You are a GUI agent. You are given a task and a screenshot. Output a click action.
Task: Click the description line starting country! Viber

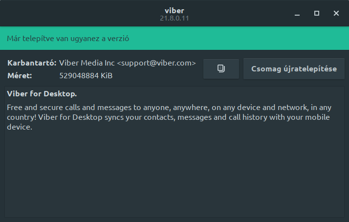(x=168, y=117)
